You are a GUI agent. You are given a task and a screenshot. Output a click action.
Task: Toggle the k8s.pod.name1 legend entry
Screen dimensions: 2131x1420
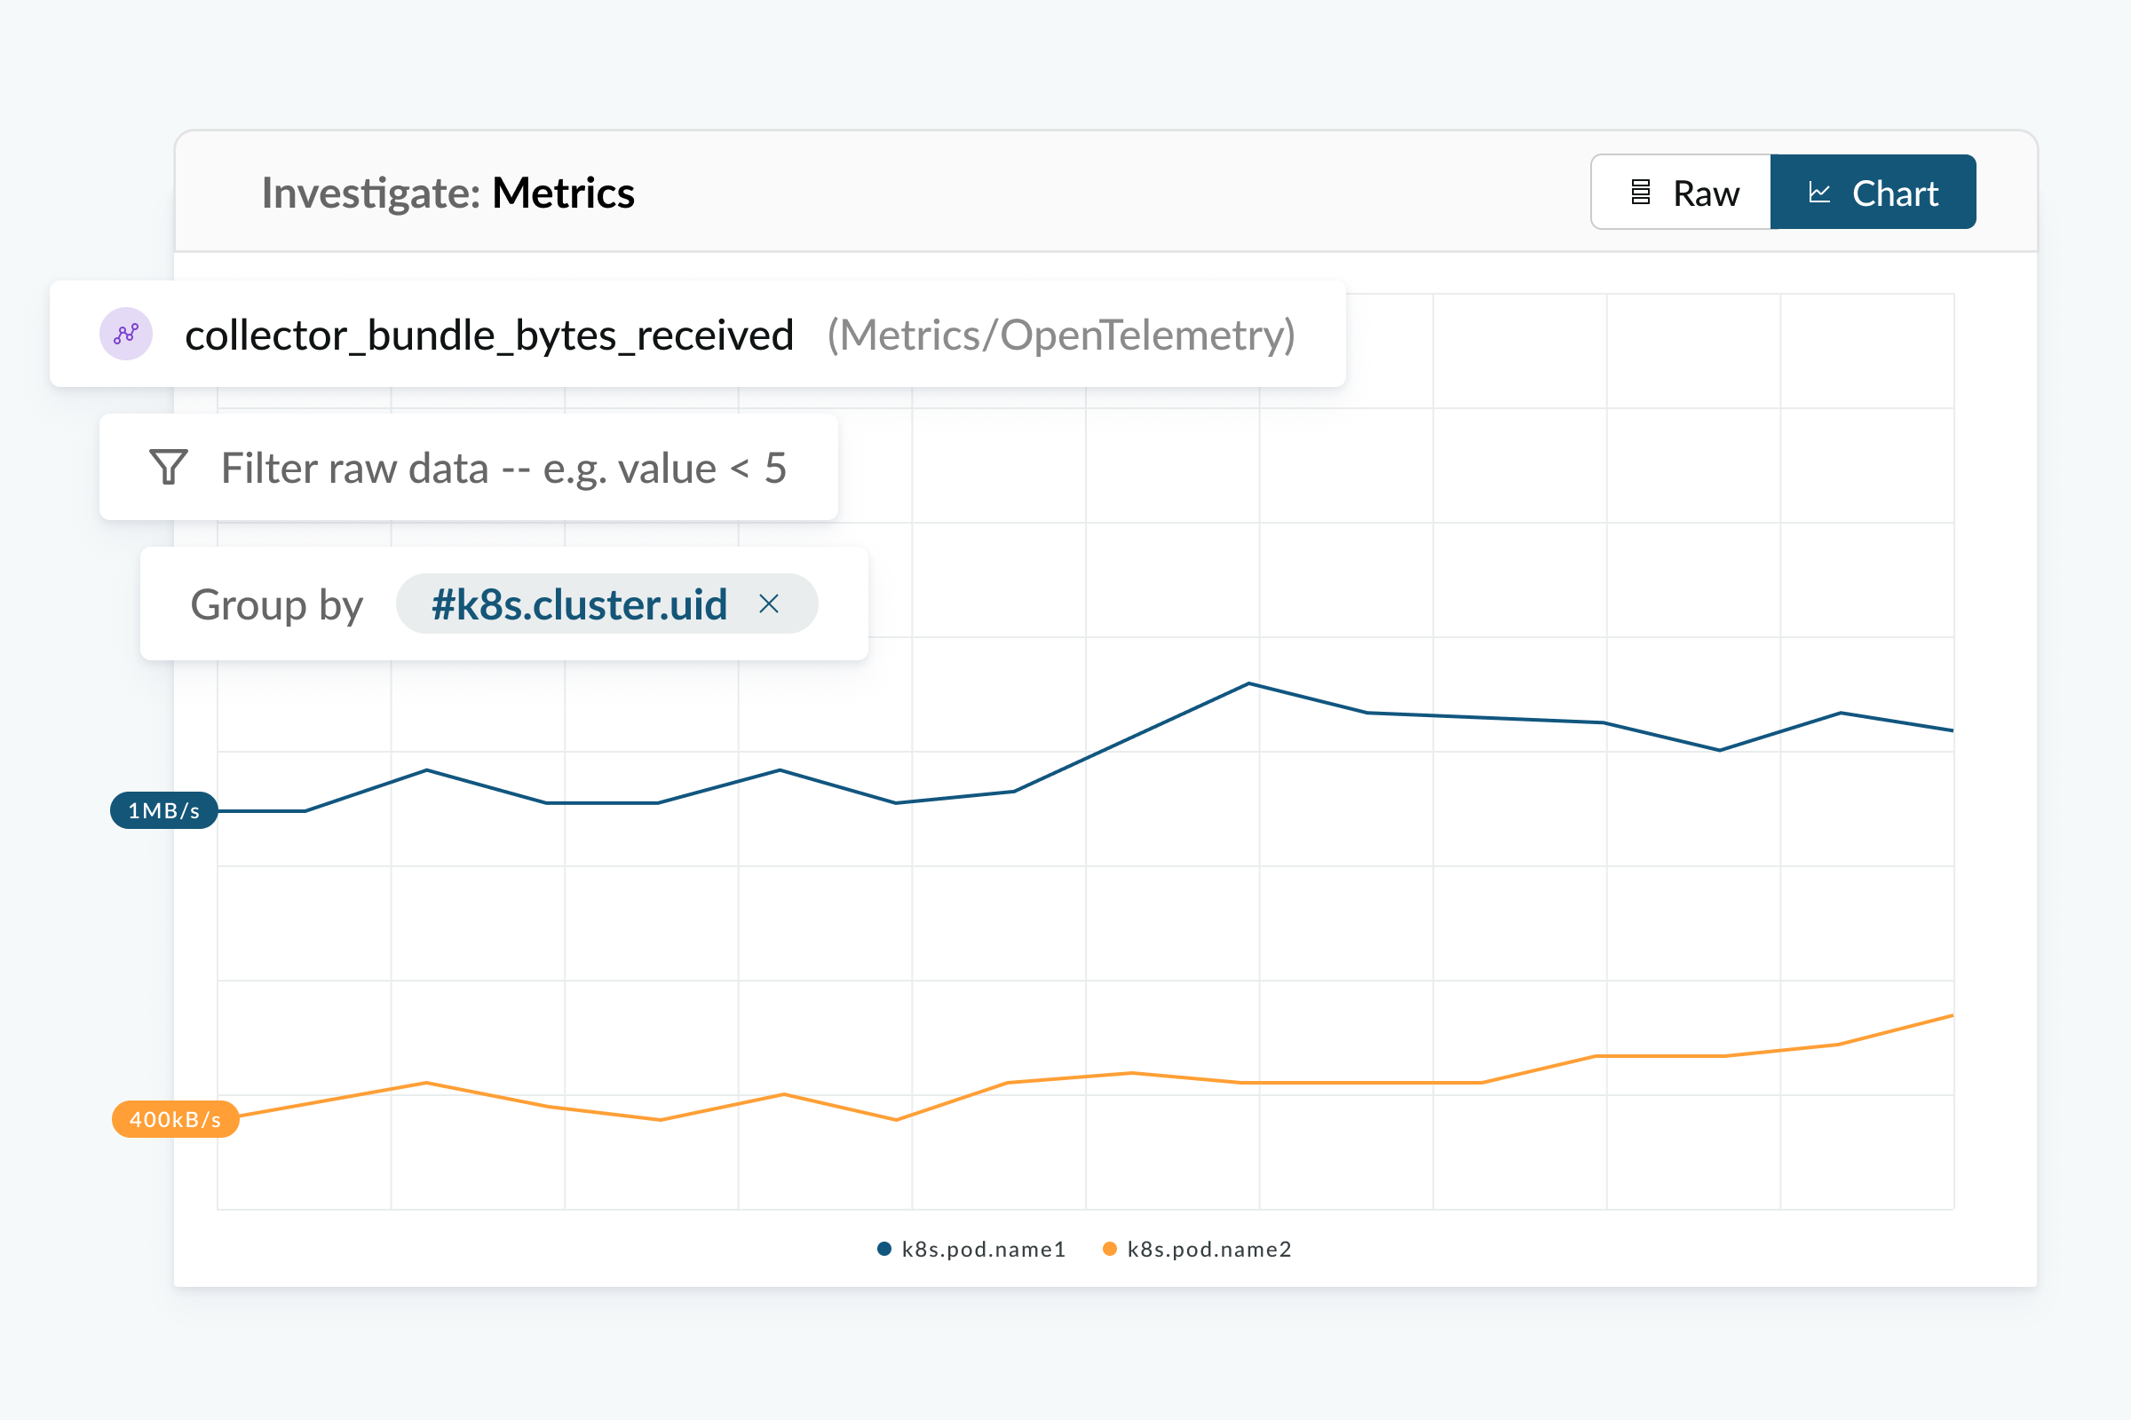[971, 1250]
